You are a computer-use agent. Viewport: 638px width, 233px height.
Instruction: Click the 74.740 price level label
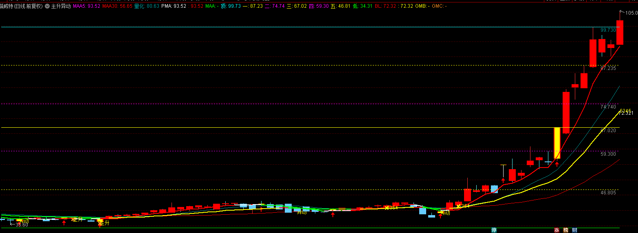tap(608, 107)
